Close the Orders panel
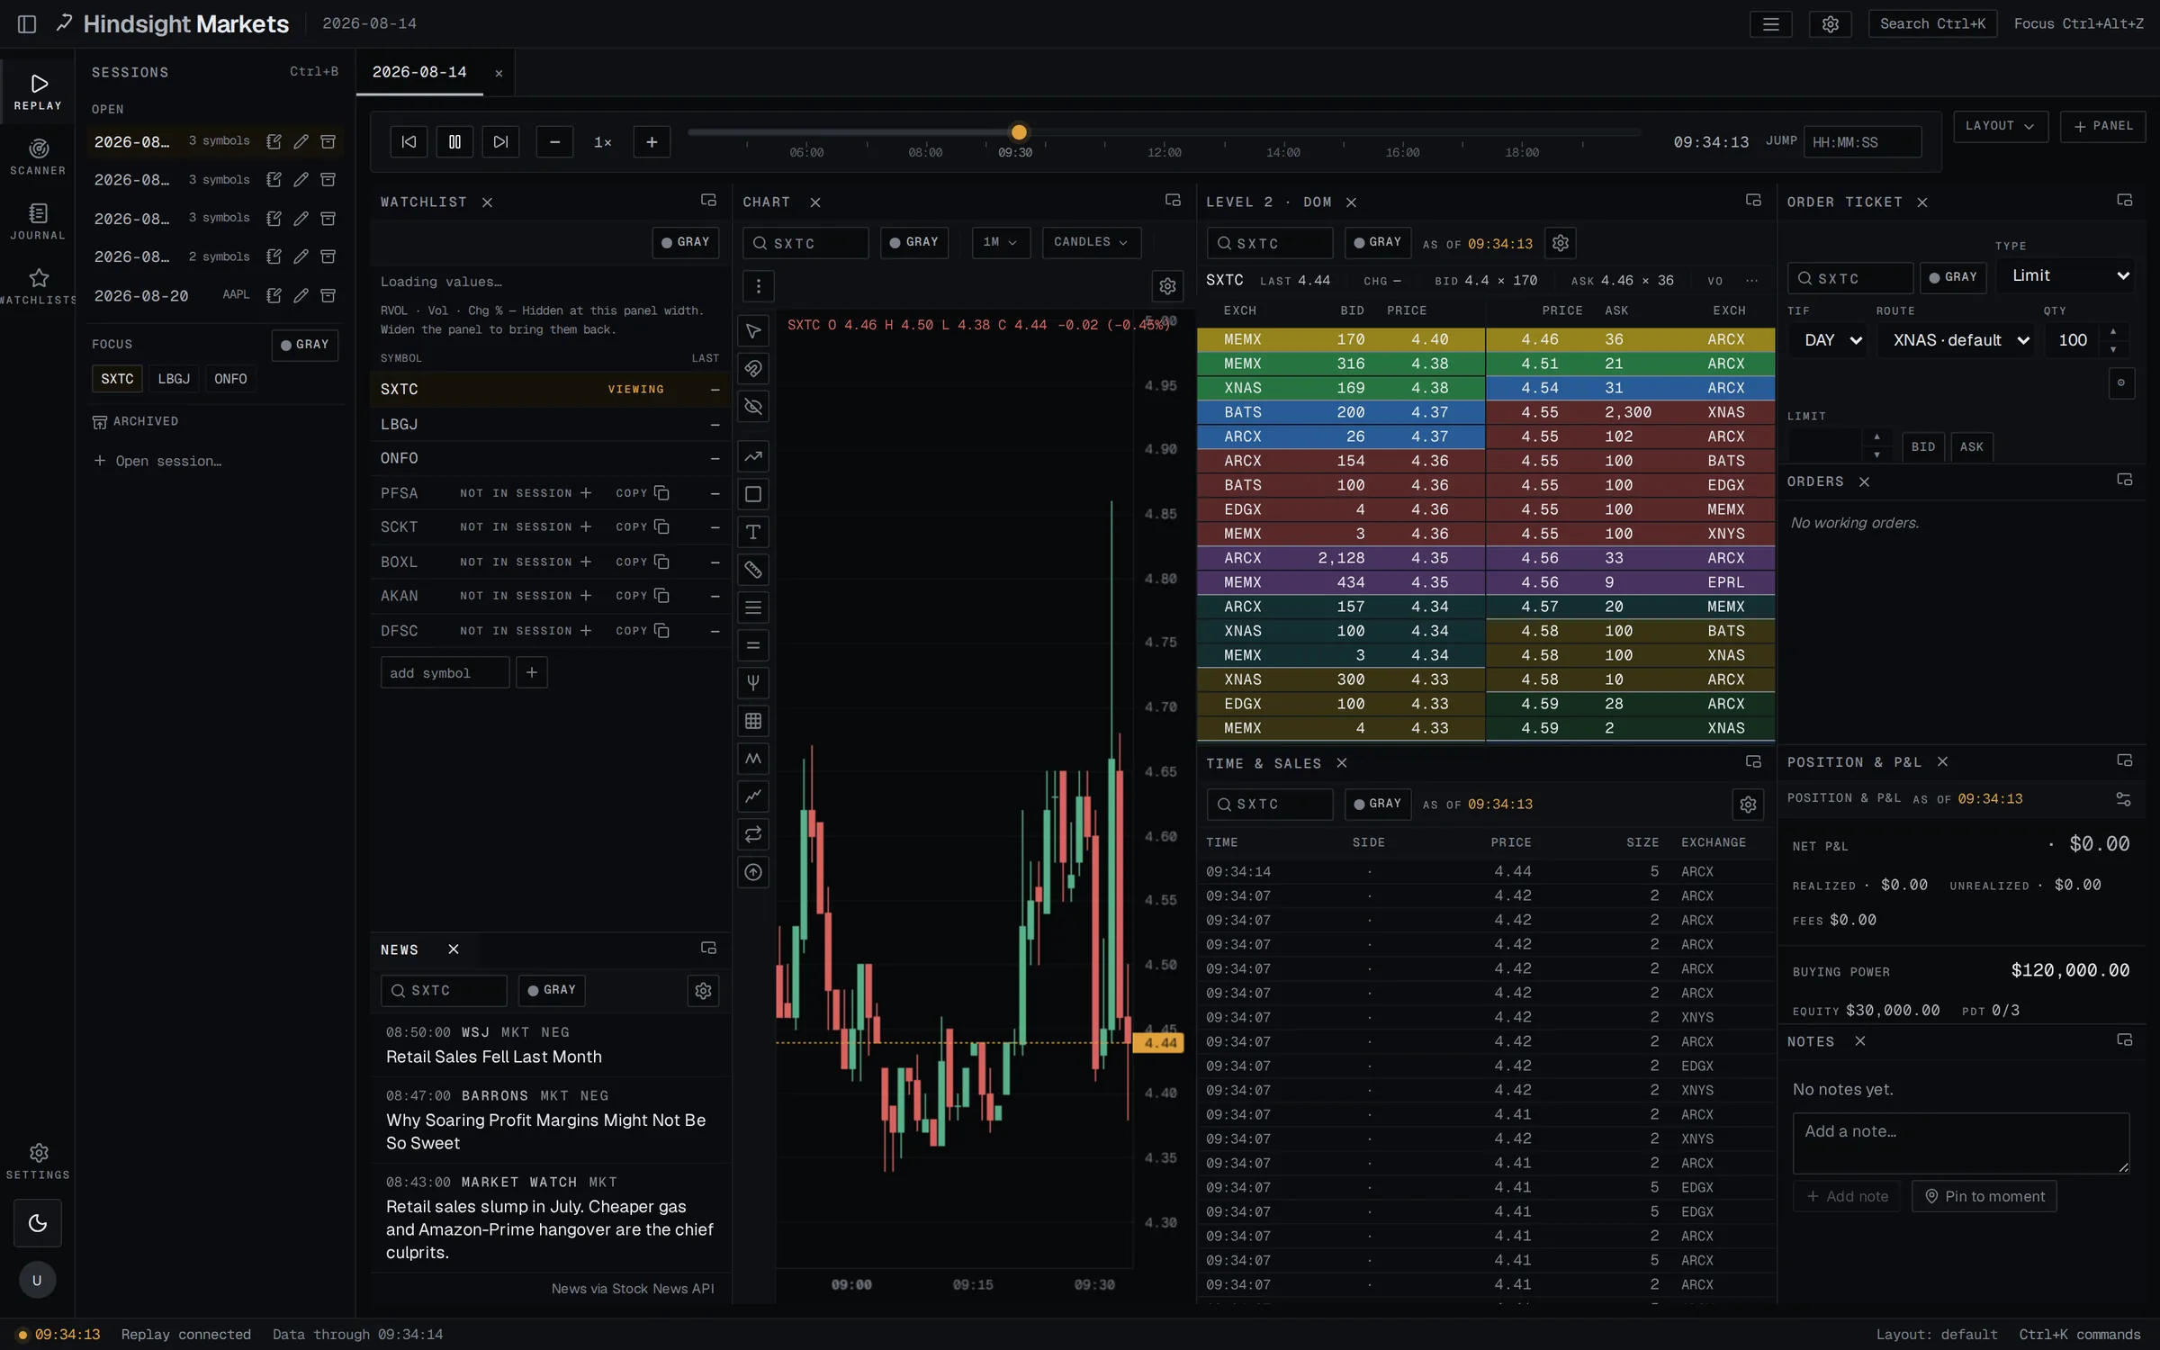This screenshot has width=2160, height=1350. click(x=1865, y=482)
